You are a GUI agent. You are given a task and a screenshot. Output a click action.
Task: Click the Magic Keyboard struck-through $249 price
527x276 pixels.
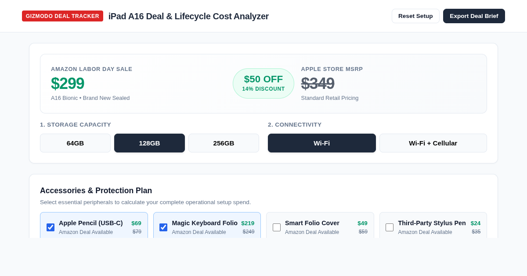(249, 232)
